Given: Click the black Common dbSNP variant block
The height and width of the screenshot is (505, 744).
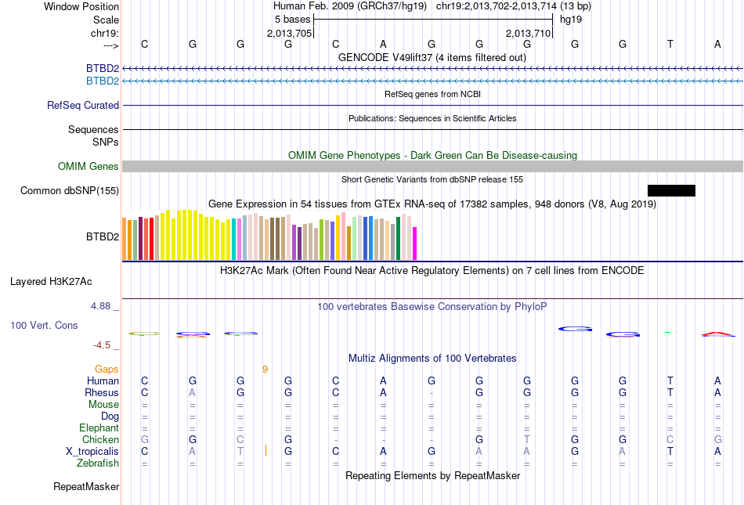Looking at the screenshot, I should [671, 190].
